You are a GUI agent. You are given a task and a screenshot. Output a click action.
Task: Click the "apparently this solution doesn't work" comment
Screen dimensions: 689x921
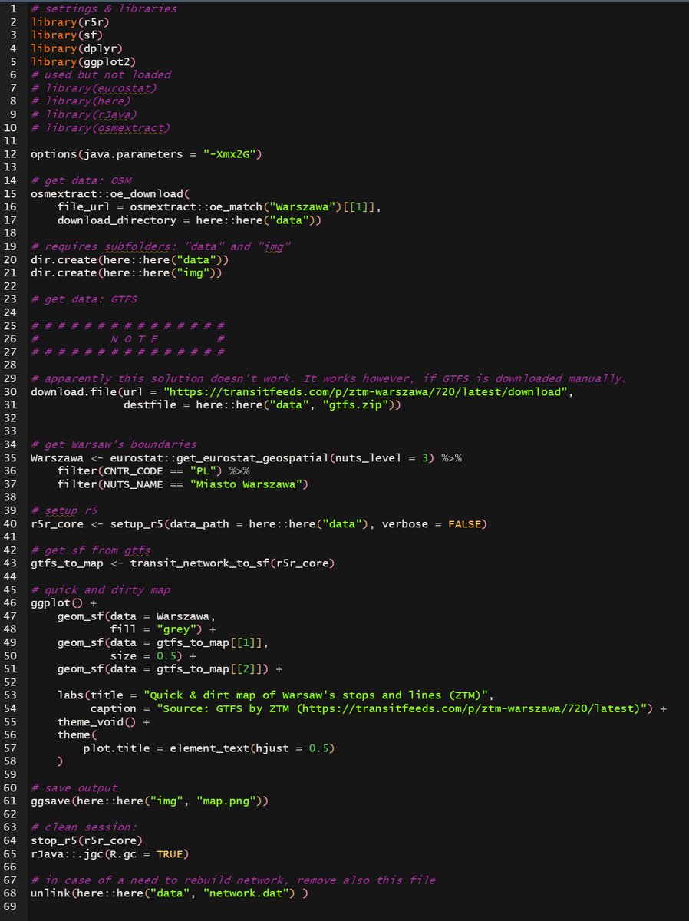(328, 378)
